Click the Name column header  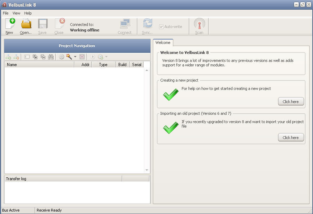(12, 64)
